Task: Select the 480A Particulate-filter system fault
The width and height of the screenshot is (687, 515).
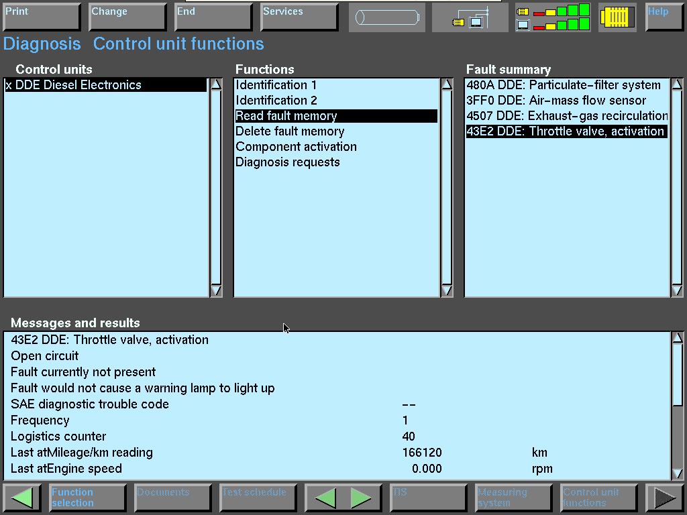Action: (564, 85)
